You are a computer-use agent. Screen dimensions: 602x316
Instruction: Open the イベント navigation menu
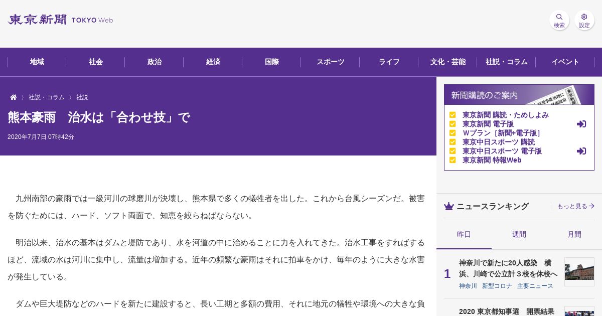coord(565,62)
